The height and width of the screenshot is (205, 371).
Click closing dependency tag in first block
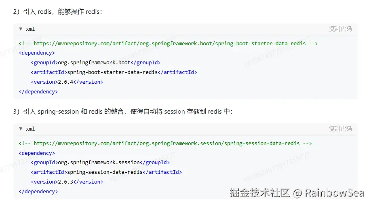(38, 92)
